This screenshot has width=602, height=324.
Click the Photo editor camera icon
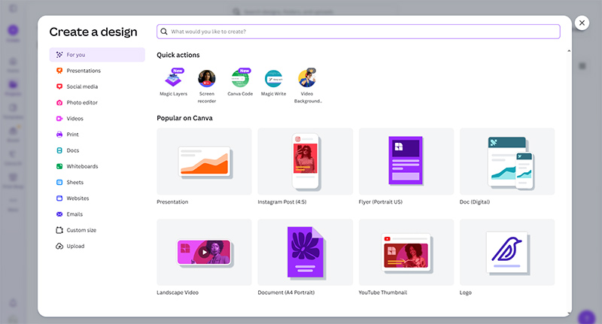(59, 103)
